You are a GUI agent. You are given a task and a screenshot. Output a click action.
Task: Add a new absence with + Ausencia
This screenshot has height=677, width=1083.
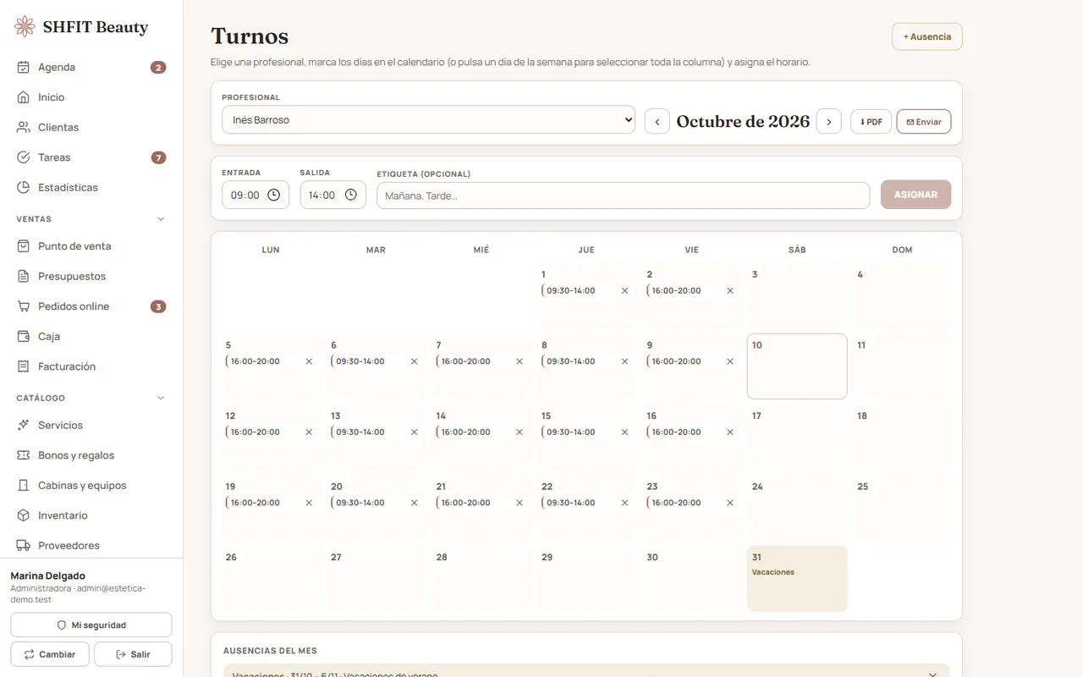pyautogui.click(x=927, y=36)
